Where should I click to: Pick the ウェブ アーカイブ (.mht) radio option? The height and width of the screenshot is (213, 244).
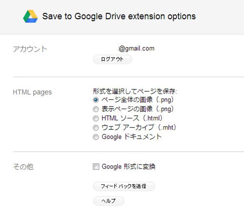click(96, 127)
